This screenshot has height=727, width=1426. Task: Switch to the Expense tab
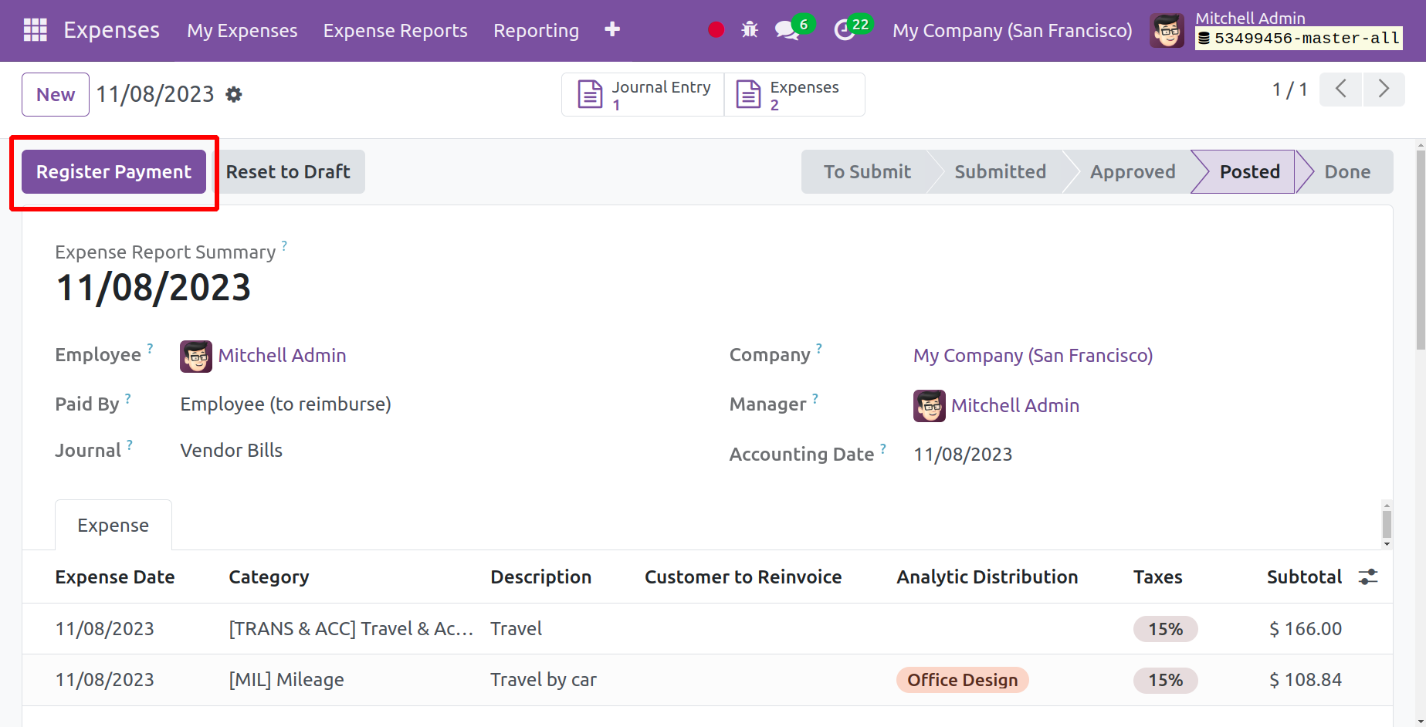(x=113, y=526)
